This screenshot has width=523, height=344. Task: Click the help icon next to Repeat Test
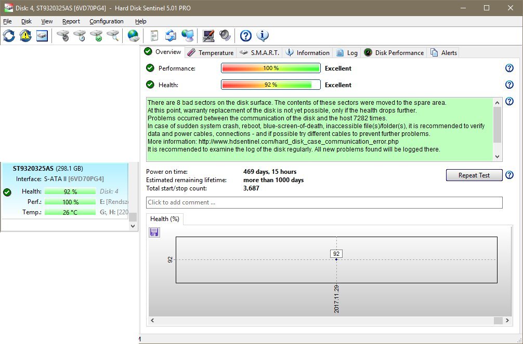[509, 175]
